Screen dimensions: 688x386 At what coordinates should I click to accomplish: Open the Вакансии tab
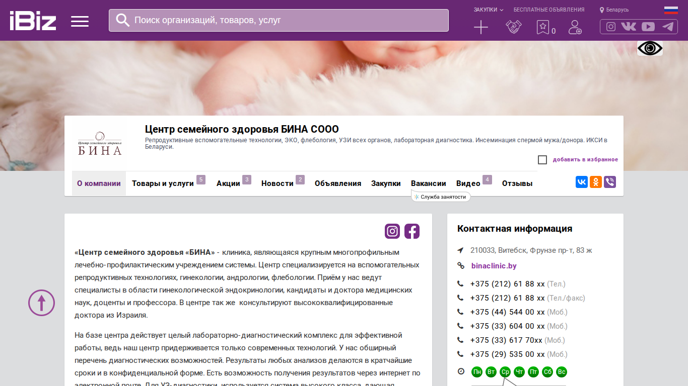[429, 183]
